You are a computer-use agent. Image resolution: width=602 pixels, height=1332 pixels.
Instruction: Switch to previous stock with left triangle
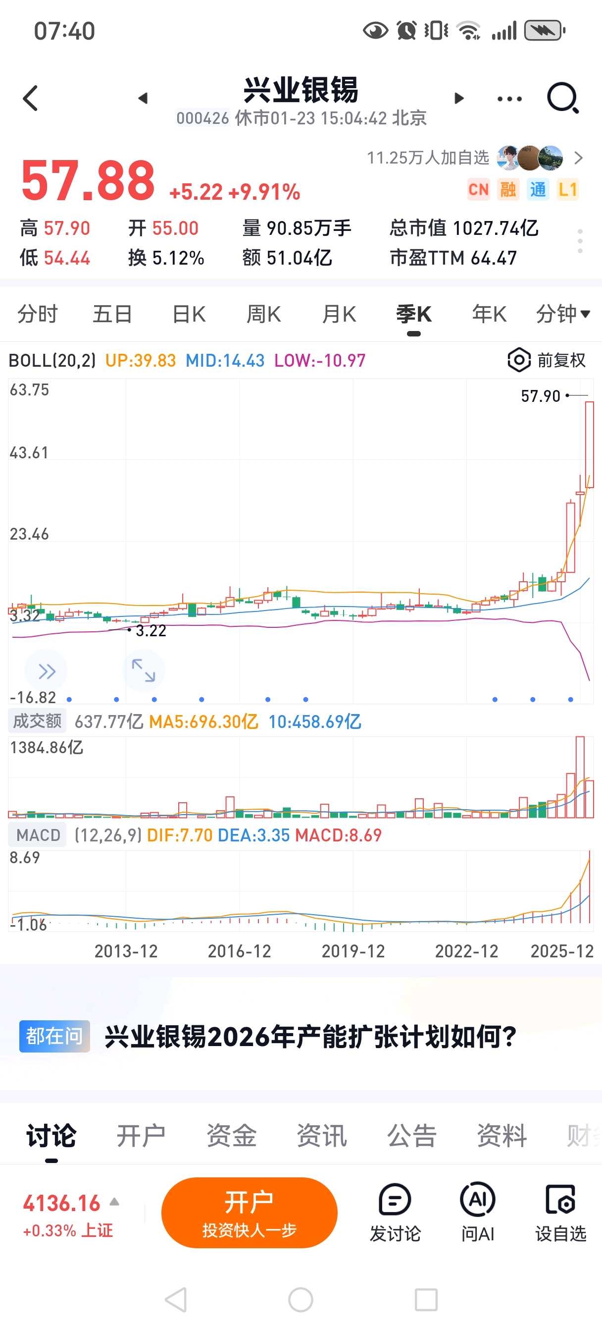[x=143, y=98]
